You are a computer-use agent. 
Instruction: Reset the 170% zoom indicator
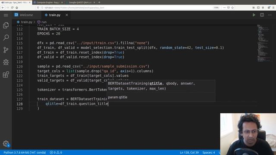(216, 8)
